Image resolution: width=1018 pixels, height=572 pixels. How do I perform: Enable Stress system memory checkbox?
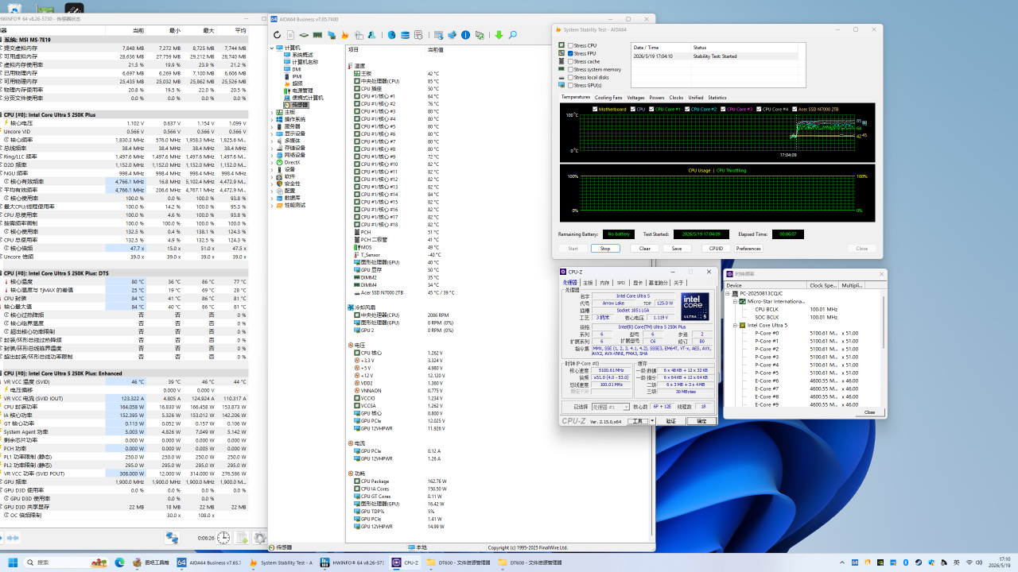pos(569,69)
